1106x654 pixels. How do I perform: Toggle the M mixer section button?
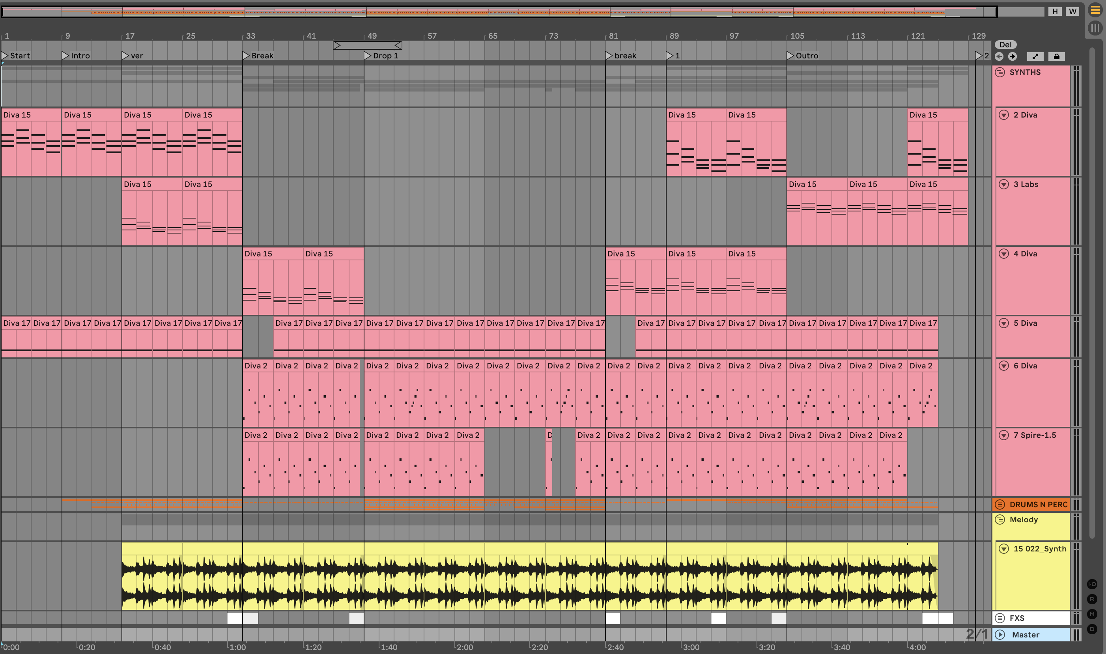click(1092, 614)
